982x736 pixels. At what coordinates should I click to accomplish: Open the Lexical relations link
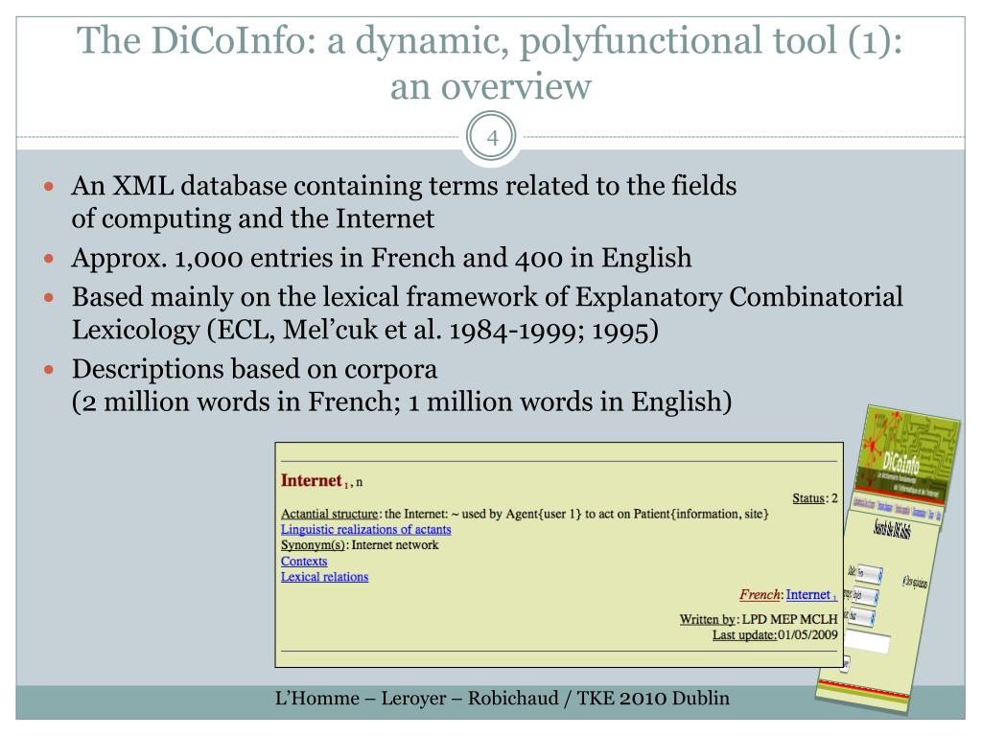[x=324, y=577]
